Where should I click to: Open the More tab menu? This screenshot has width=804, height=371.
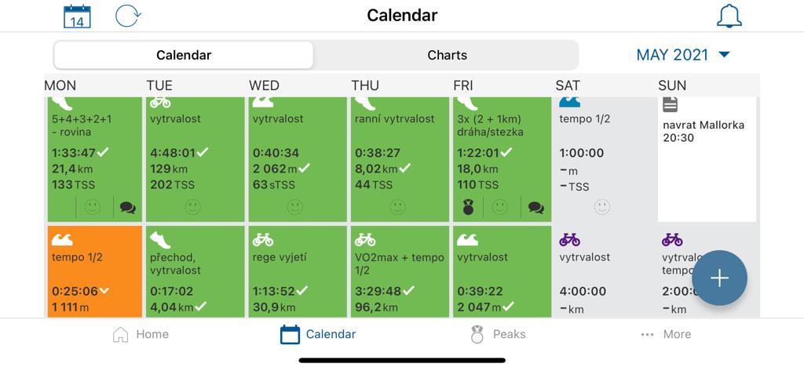tap(666, 335)
